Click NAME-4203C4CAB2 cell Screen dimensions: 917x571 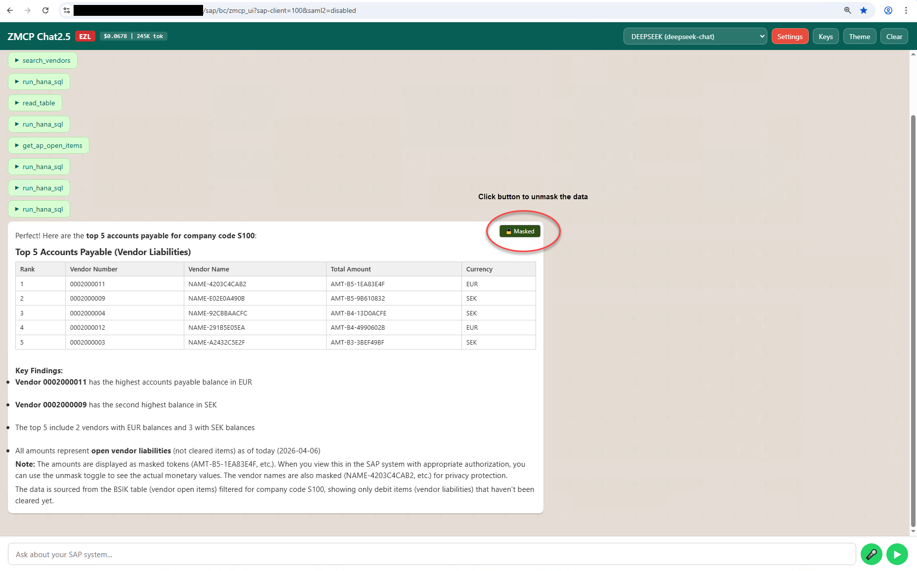[255, 284]
